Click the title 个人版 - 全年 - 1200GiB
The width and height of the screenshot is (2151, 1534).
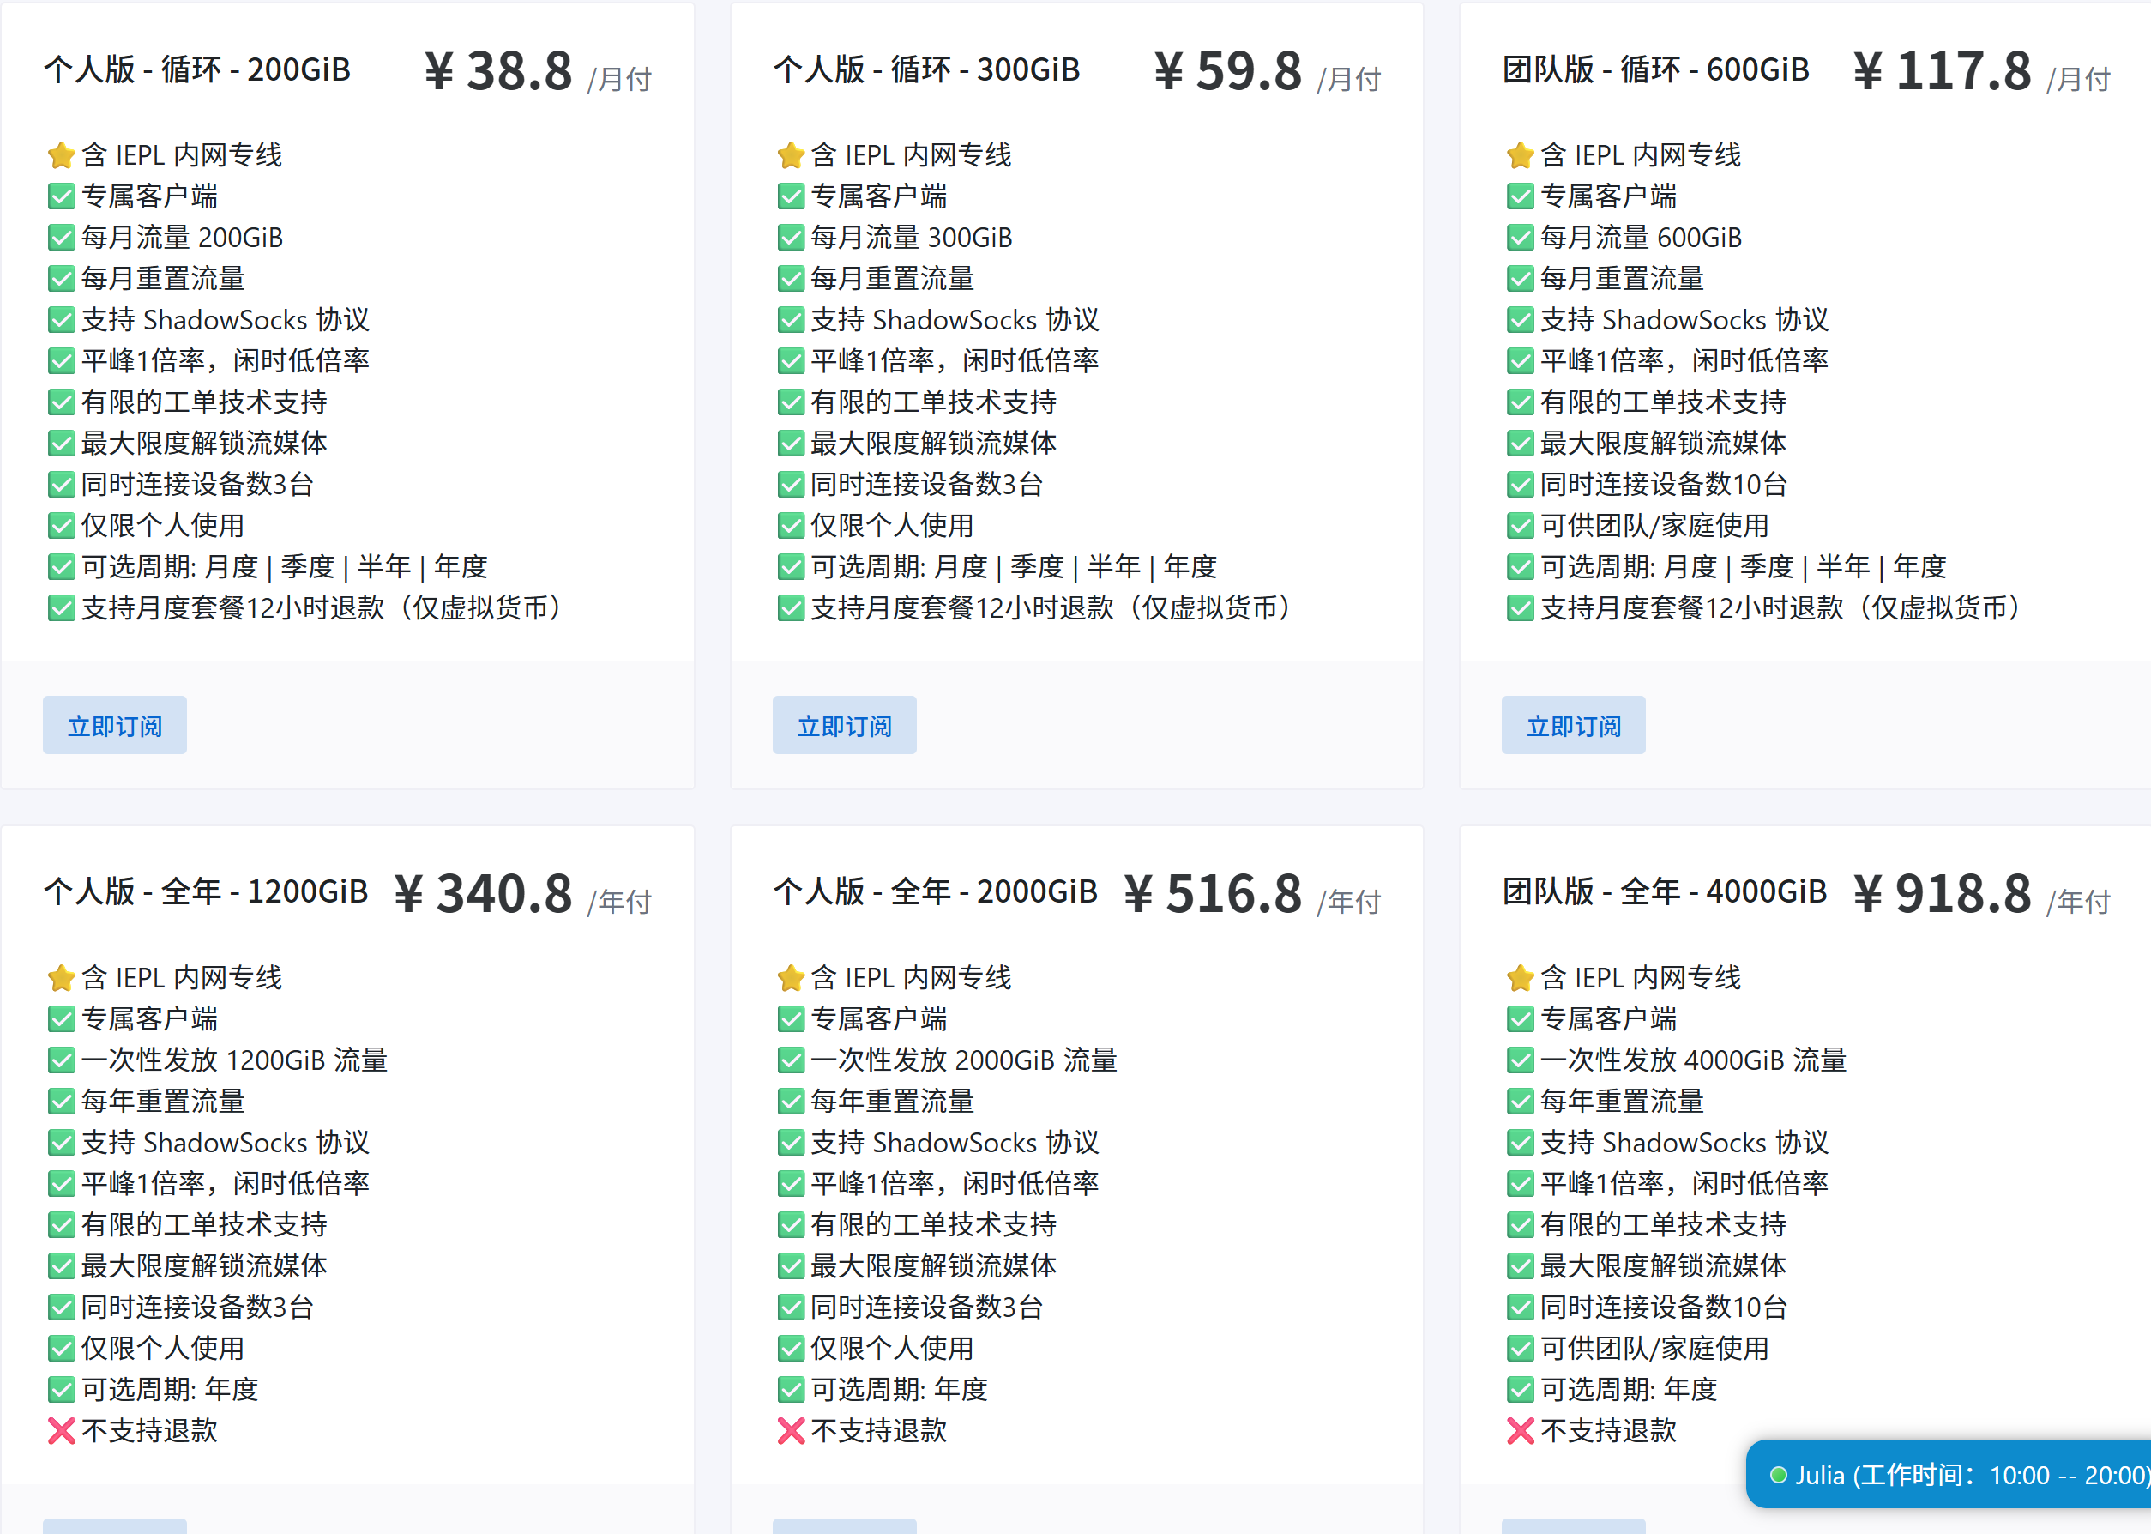(206, 891)
